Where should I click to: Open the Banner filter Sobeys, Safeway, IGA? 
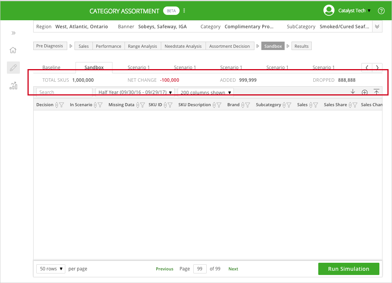pyautogui.click(x=162, y=26)
